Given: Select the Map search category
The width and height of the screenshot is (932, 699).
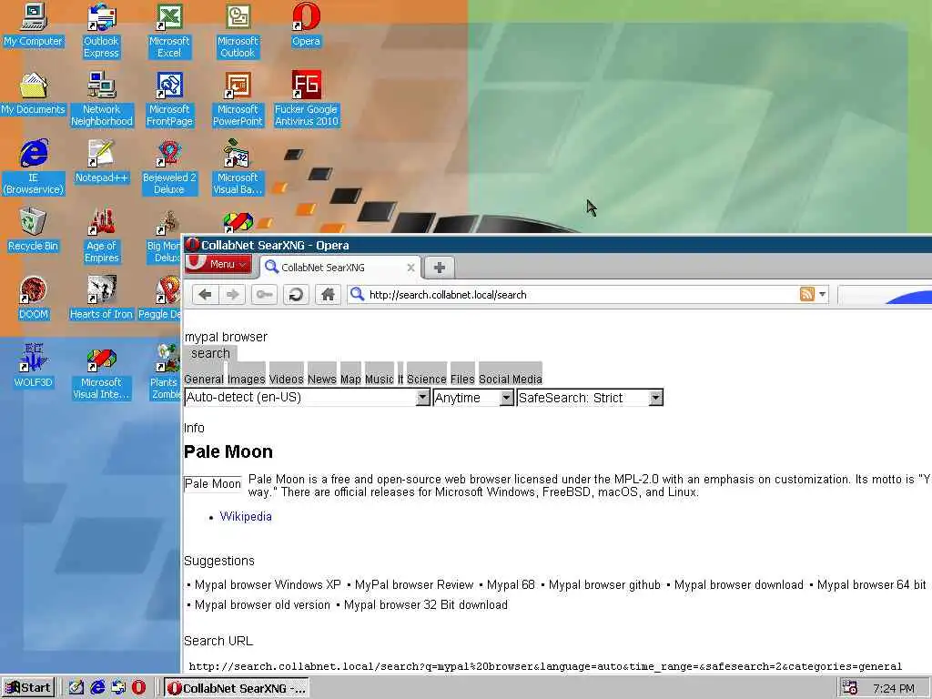Looking at the screenshot, I should (350, 380).
